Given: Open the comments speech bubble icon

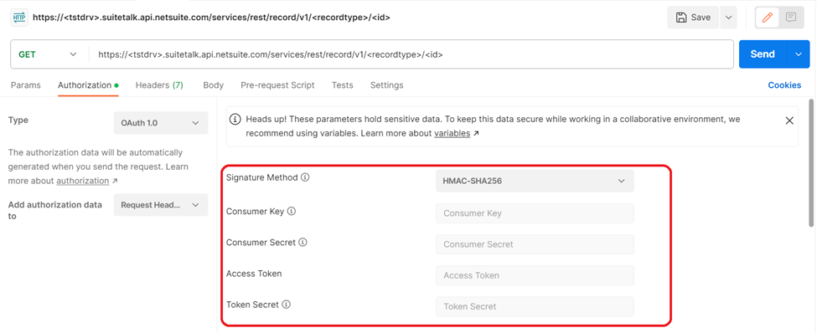Looking at the screenshot, I should click(x=791, y=18).
